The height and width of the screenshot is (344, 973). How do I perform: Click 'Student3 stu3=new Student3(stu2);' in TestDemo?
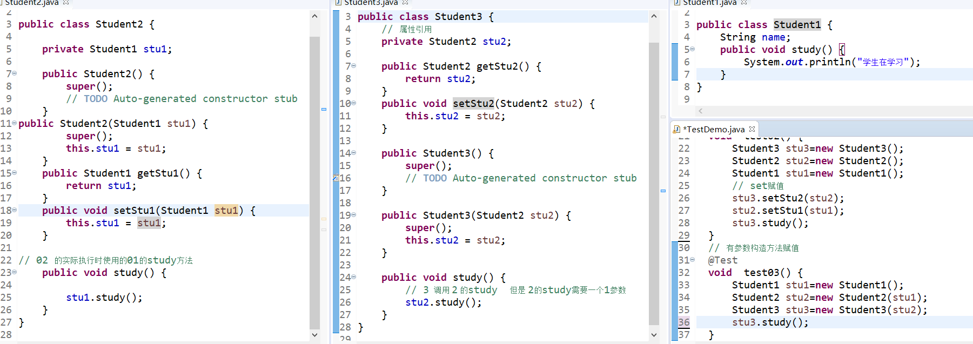pos(830,310)
